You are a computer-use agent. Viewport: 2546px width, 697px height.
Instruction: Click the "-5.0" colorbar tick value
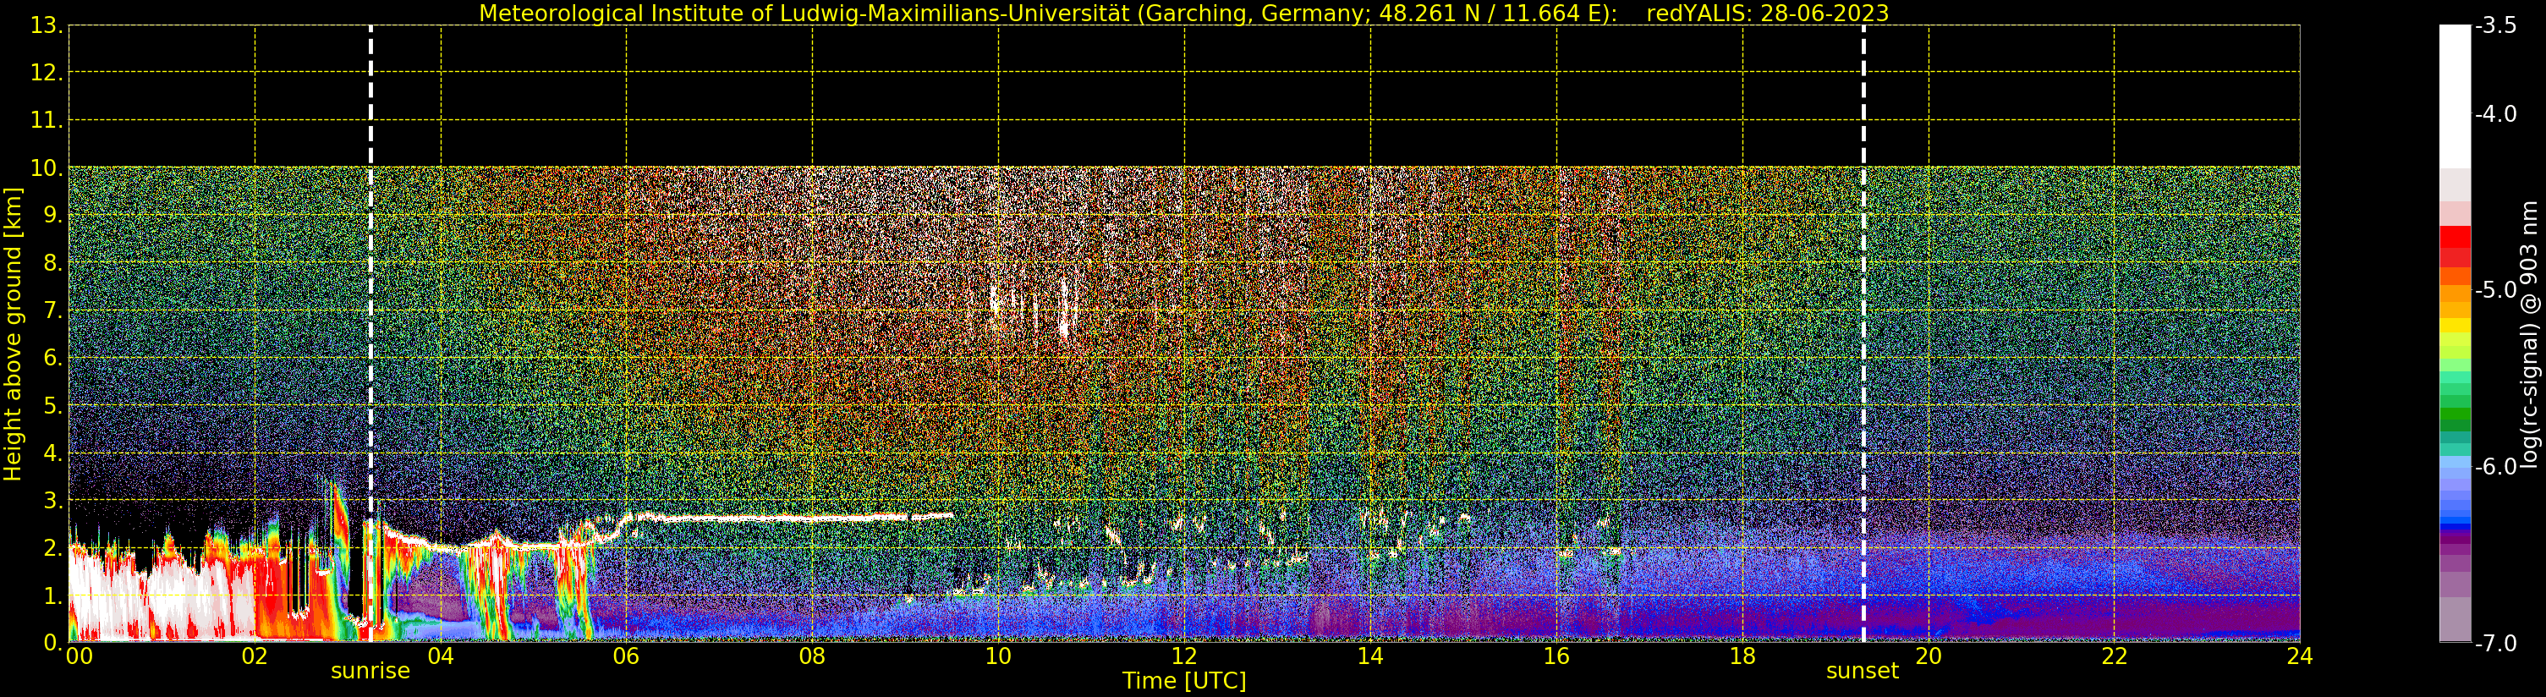coord(2495,289)
